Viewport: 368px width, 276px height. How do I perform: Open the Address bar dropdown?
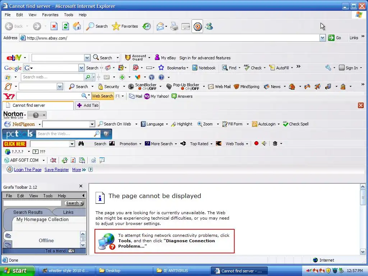pos(322,38)
